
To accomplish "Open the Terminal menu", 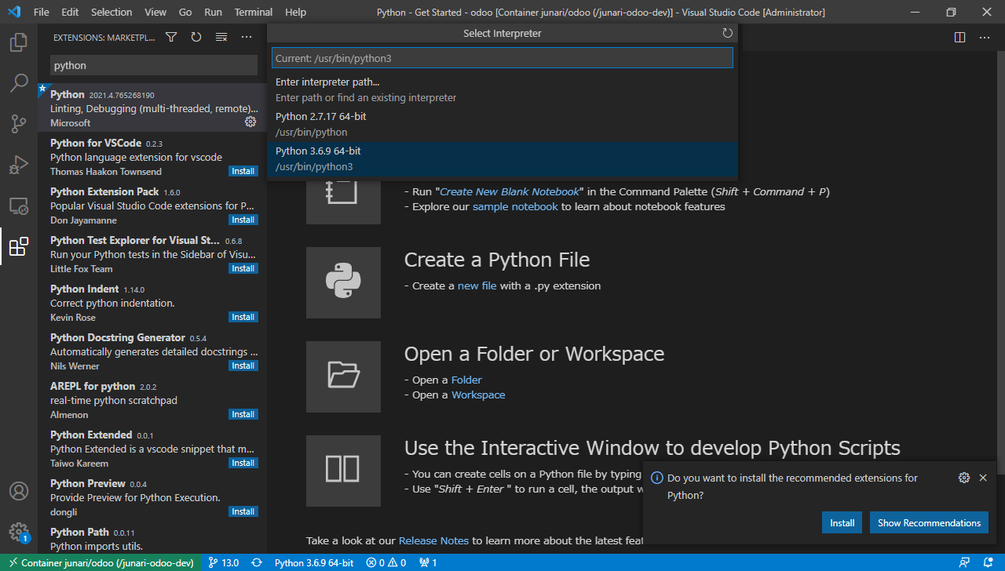I will [254, 12].
